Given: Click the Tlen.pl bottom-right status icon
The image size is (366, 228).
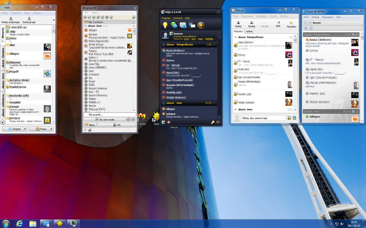Looking at the screenshot, I should tap(295, 118).
